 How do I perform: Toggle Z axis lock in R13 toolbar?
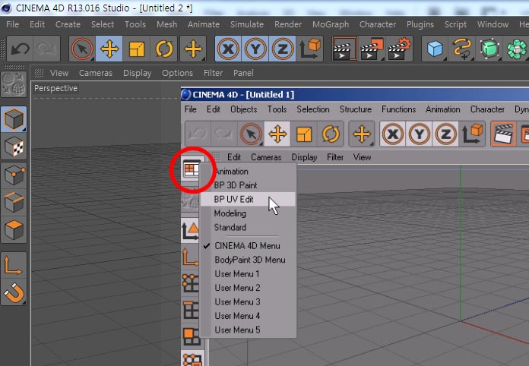[283, 49]
